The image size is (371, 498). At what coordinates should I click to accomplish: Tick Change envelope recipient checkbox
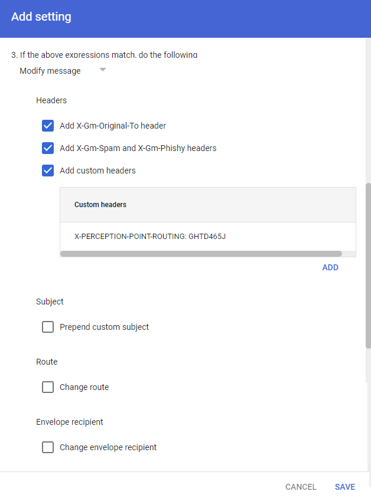click(48, 447)
